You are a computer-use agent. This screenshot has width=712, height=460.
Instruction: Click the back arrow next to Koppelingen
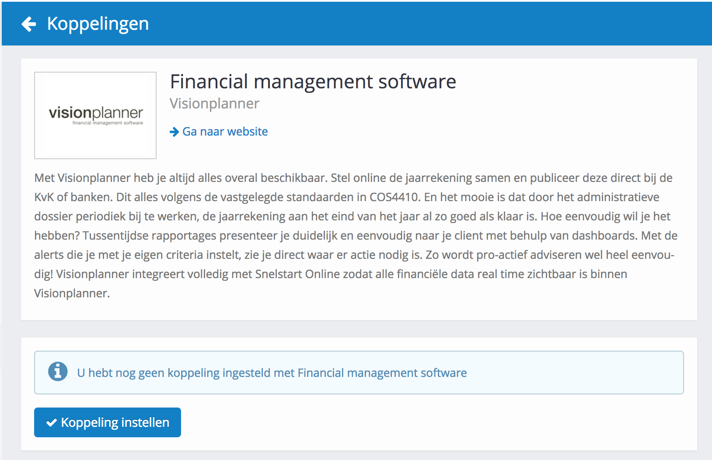point(29,24)
